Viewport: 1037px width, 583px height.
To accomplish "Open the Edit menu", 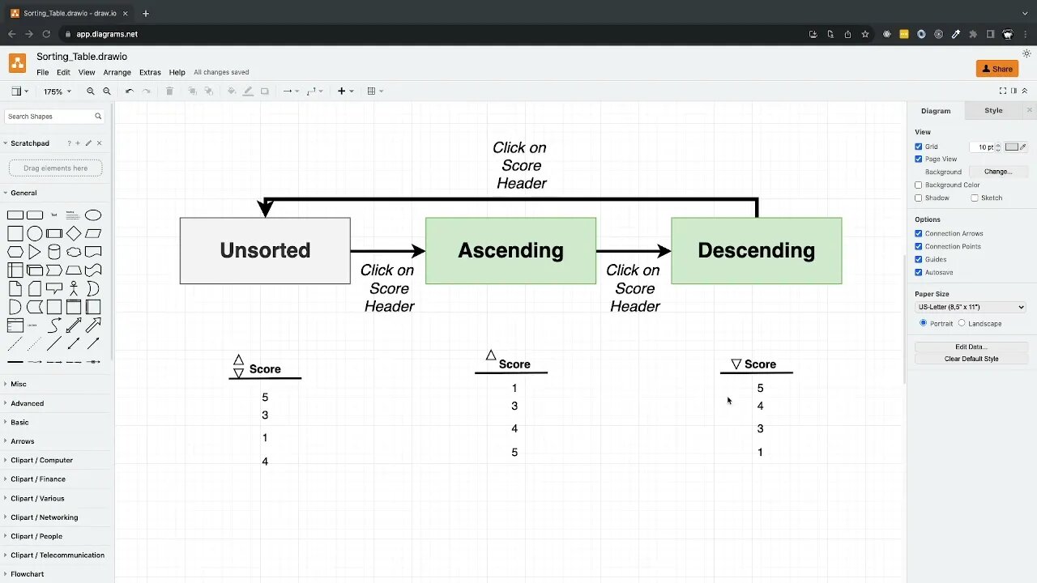I will click(63, 73).
